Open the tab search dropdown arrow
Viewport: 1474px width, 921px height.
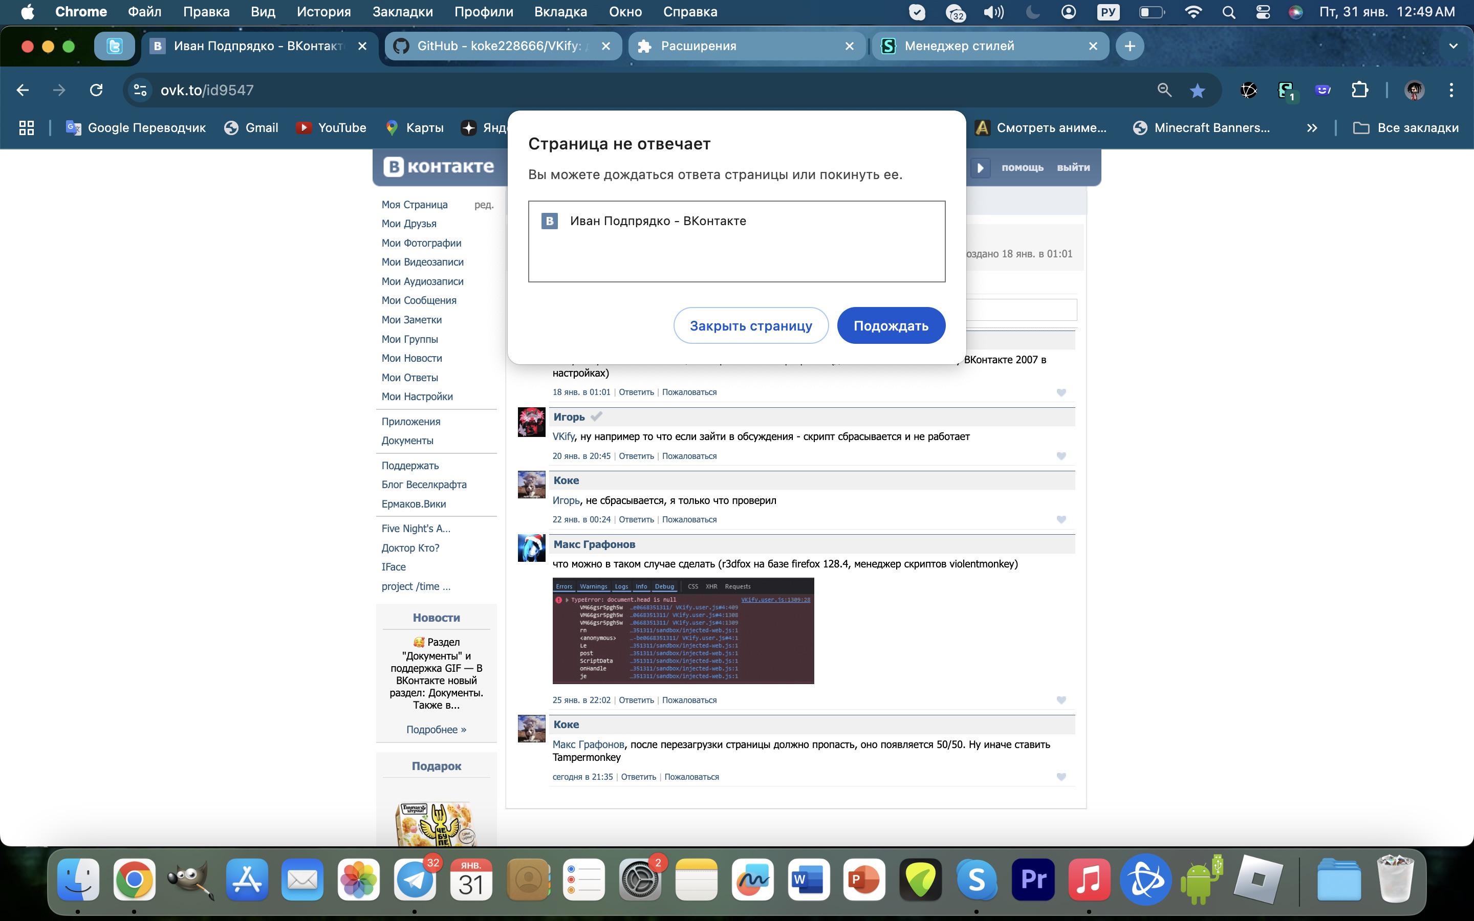click(x=1453, y=46)
